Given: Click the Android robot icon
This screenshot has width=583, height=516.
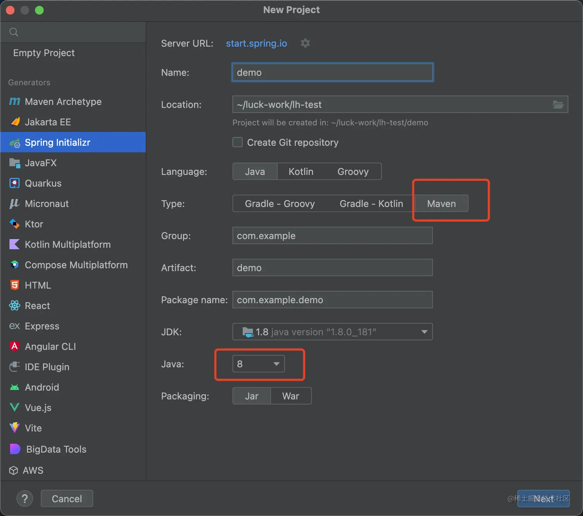Looking at the screenshot, I should 15,387.
